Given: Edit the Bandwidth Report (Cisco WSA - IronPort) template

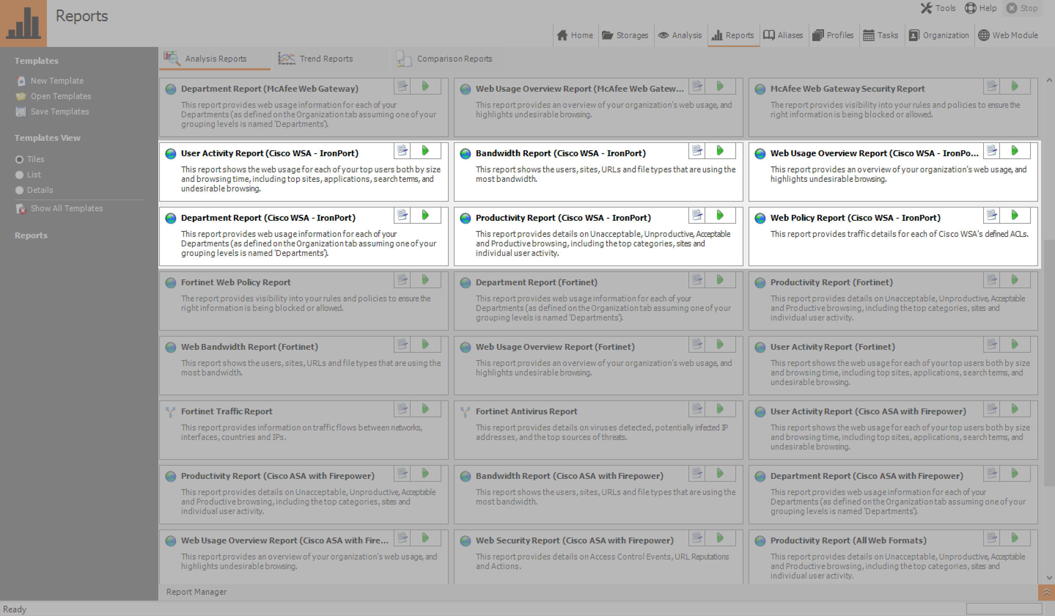Looking at the screenshot, I should [x=697, y=151].
